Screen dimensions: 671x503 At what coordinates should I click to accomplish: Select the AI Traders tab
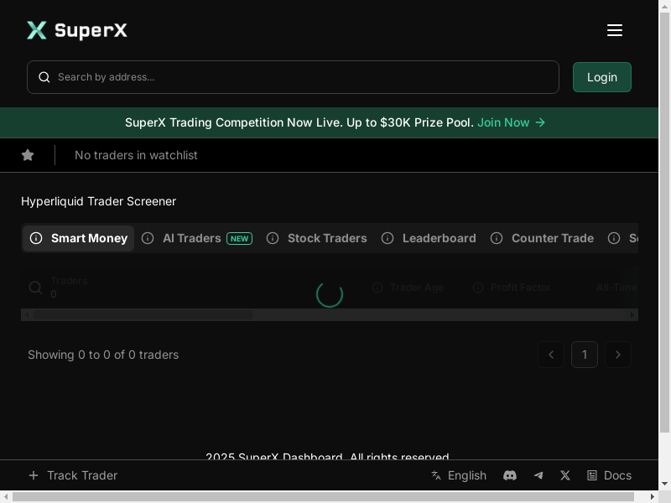(x=191, y=238)
